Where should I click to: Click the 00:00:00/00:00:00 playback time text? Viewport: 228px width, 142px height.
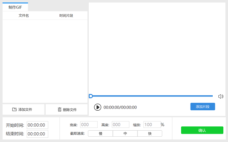click(x=120, y=107)
